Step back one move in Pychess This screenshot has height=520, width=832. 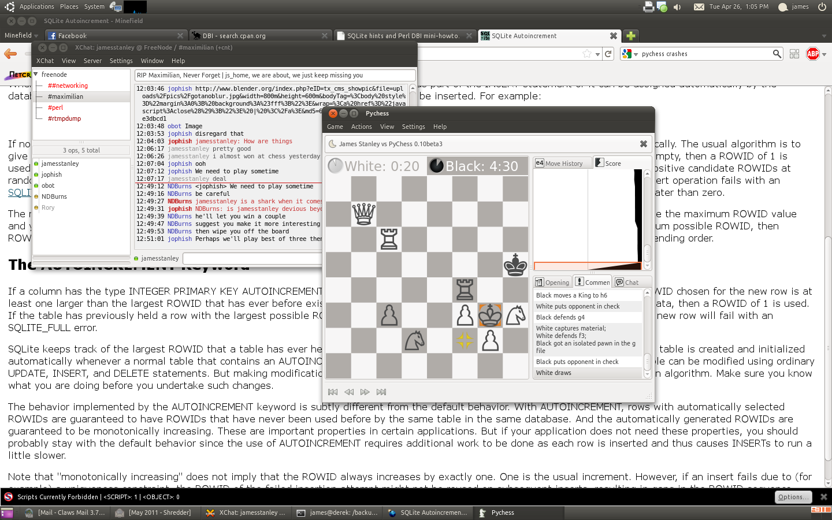pyautogui.click(x=349, y=392)
